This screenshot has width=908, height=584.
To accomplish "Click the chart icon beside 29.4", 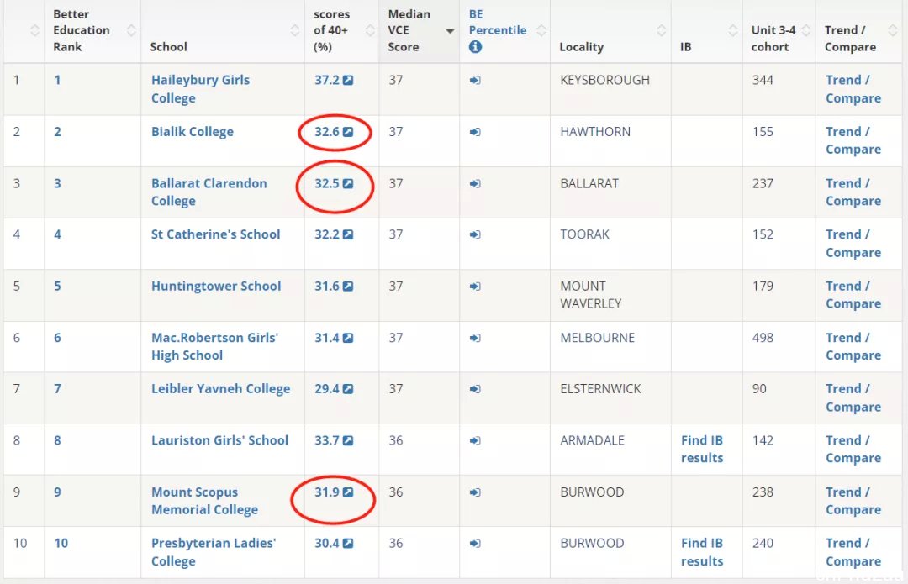I will (348, 389).
